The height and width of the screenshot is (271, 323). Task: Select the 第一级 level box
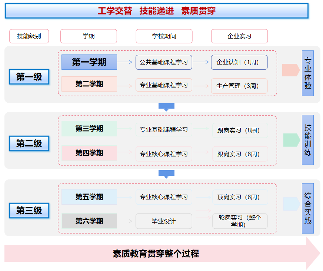29,77
